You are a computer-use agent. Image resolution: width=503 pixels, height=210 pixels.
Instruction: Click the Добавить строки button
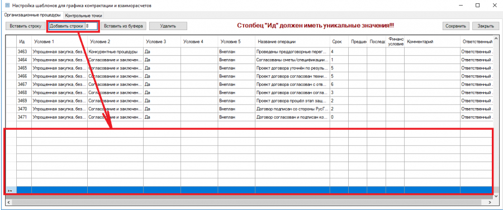pos(67,26)
